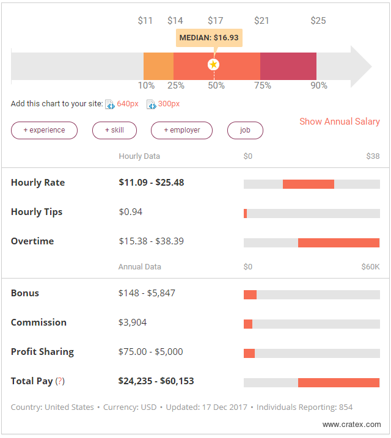Expand the + employer filter
Viewport: 391px width, 438px height.
pyautogui.click(x=181, y=130)
